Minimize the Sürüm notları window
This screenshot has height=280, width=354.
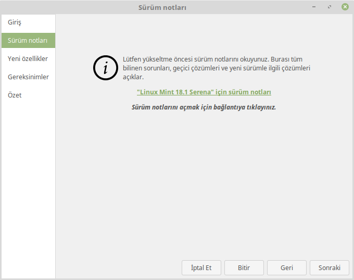click(314, 7)
